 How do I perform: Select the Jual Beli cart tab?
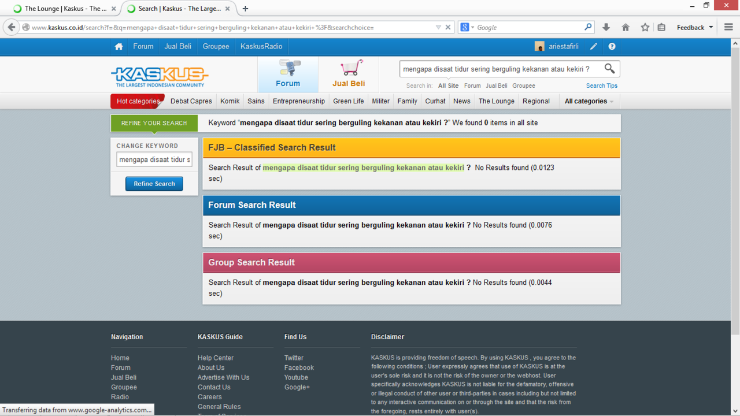pyautogui.click(x=349, y=75)
